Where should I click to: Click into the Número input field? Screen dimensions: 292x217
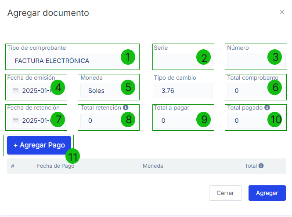point(246,61)
